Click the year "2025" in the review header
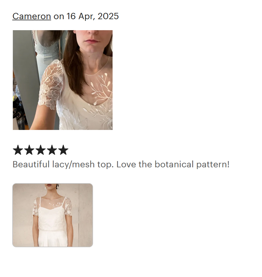Image resolution: width=262 pixels, height=277 pixels. tap(108, 16)
